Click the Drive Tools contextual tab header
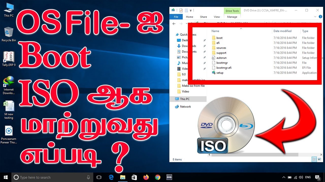Image resolution: width=325 pixels, height=182 pixels. tap(232, 11)
